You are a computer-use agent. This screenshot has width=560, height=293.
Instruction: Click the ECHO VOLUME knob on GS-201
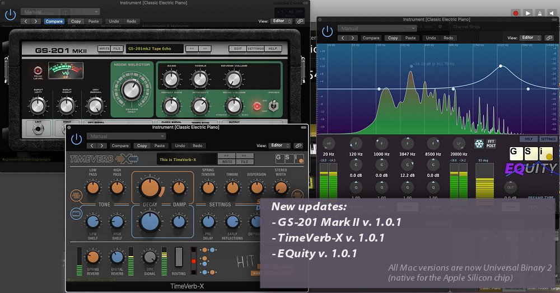point(233,106)
